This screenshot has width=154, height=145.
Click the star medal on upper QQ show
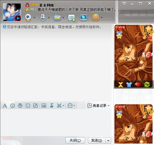119,35
